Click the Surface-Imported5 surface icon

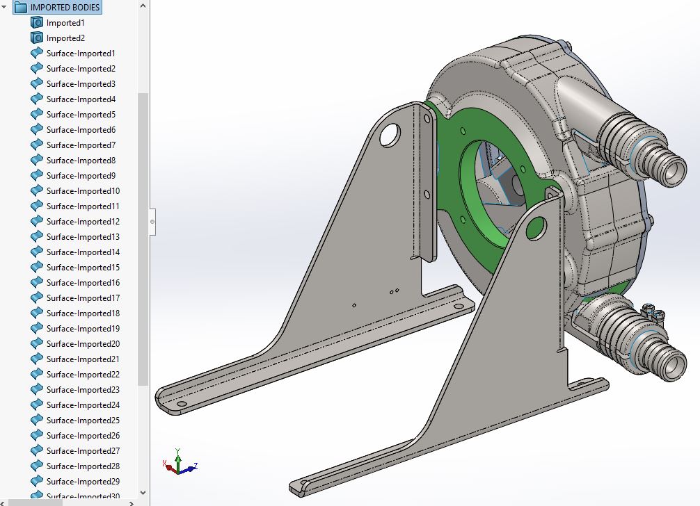click(37, 114)
